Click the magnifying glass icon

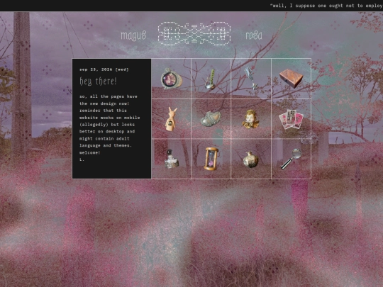click(x=292, y=159)
